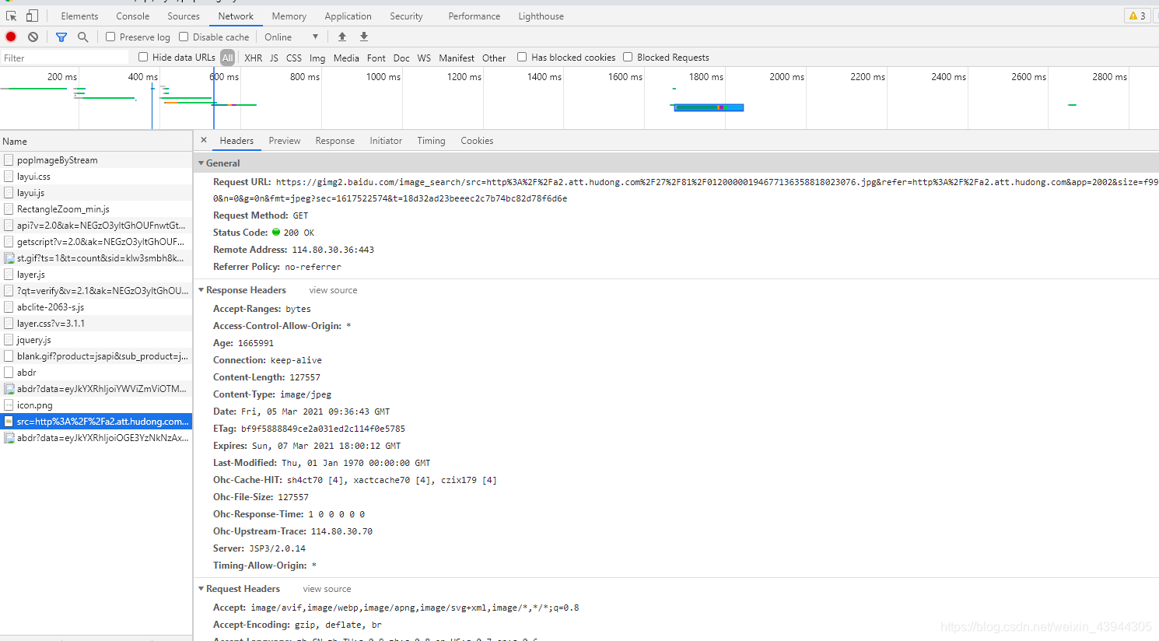This screenshot has width=1159, height=641.
Task: Stop recording network log (red circle)
Action: [x=11, y=37]
